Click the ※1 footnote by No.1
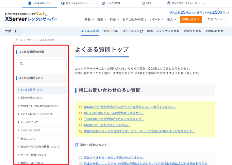 [x=46, y=14]
